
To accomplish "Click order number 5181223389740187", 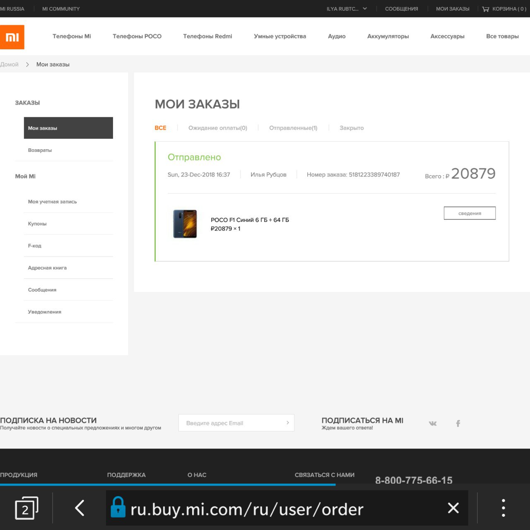I will coord(374,175).
